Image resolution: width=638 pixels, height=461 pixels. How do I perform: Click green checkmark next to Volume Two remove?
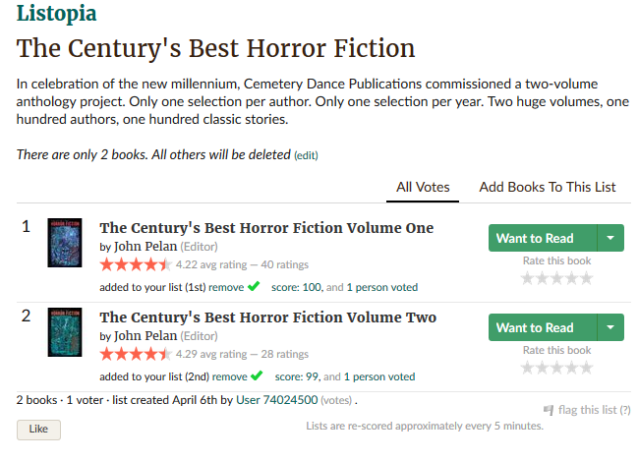click(x=258, y=375)
